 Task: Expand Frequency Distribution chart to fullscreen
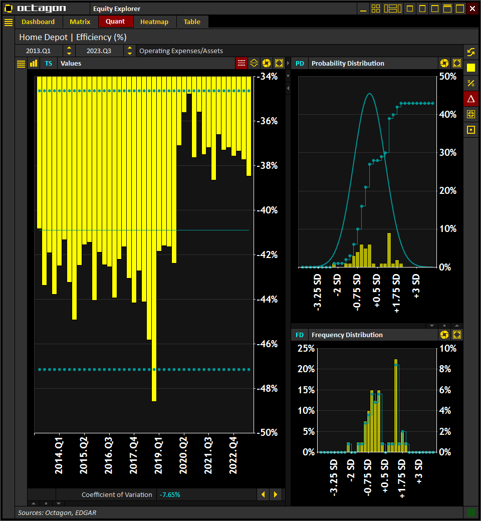click(x=457, y=335)
